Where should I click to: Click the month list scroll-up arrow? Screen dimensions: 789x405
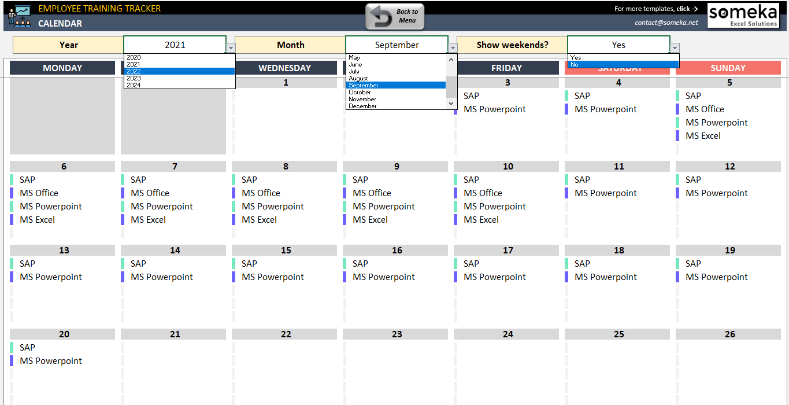coord(452,59)
